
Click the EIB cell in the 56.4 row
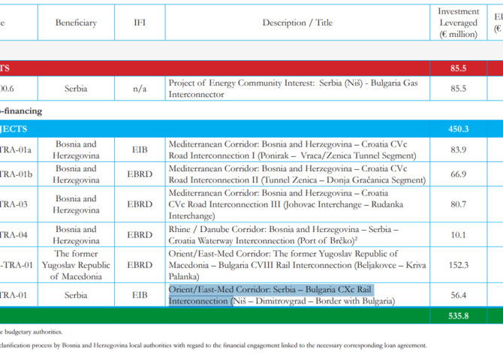click(140, 295)
